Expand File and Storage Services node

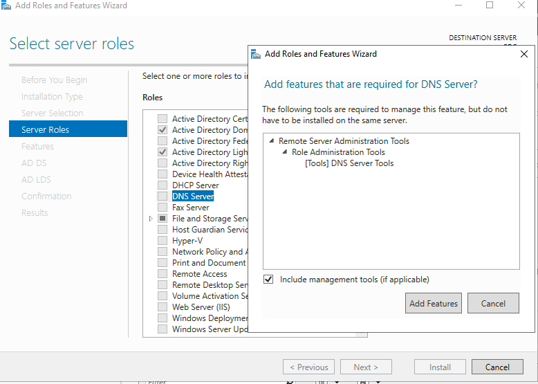pyautogui.click(x=151, y=219)
